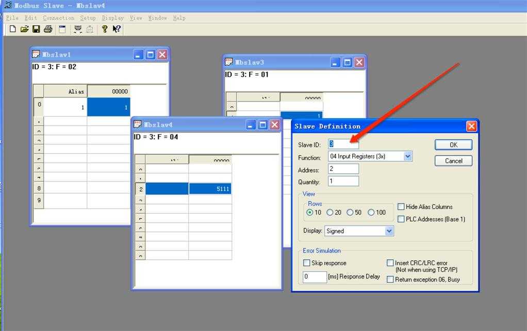Screen dimensions: 527x331
Task: Open the Edit menu
Action: (x=30, y=18)
